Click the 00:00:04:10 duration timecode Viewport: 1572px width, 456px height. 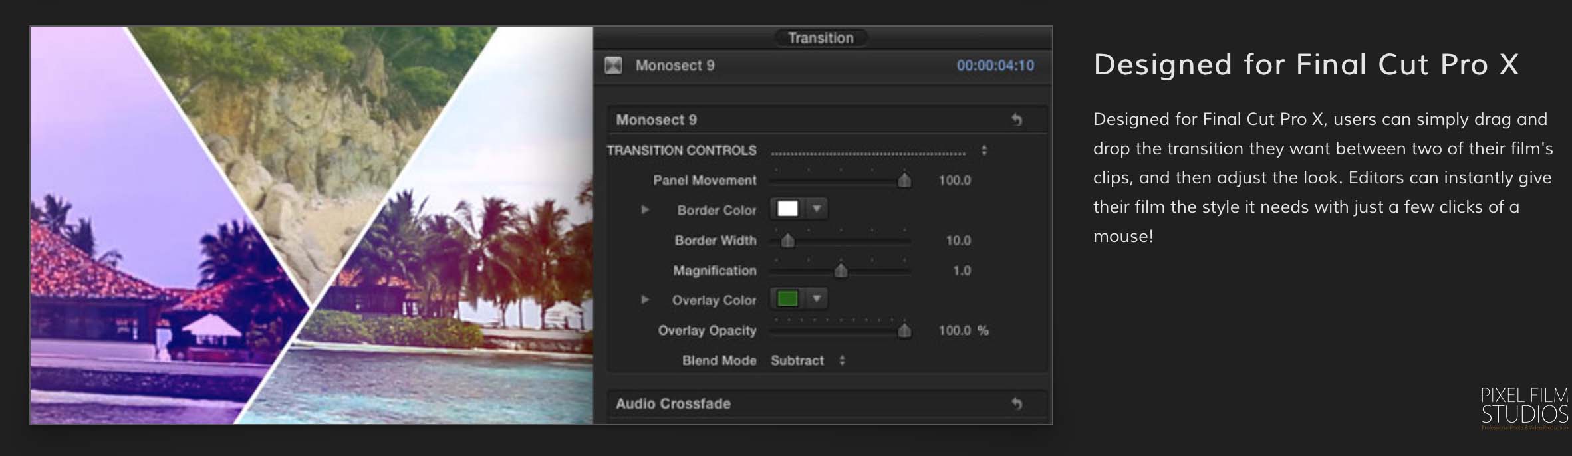coord(995,66)
